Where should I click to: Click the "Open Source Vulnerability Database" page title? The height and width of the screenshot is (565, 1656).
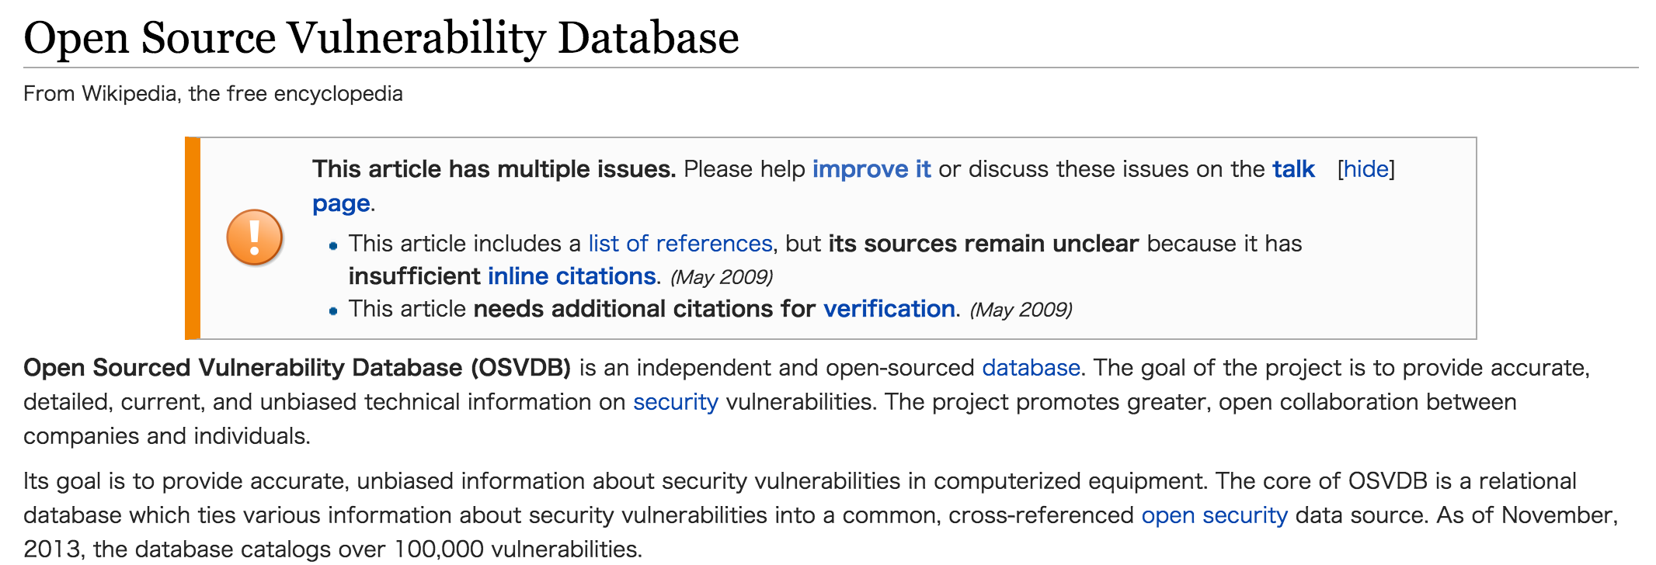[x=381, y=37]
